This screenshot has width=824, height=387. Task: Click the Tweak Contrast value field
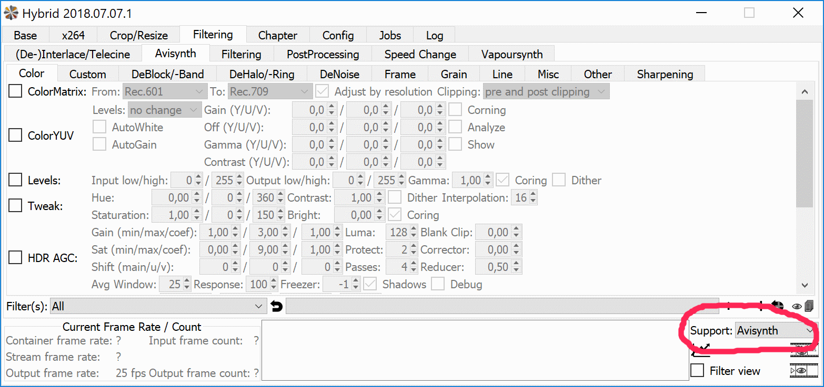click(x=360, y=198)
